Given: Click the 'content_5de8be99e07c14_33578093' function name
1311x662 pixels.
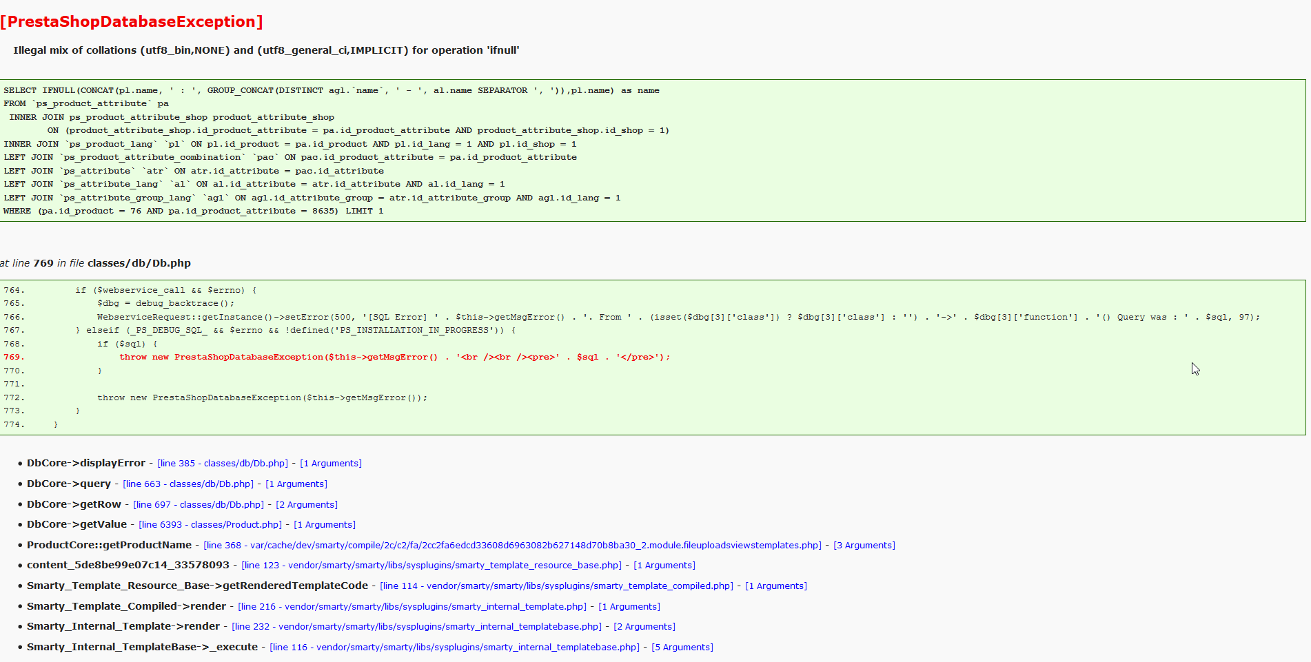Looking at the screenshot, I should 128,566.
